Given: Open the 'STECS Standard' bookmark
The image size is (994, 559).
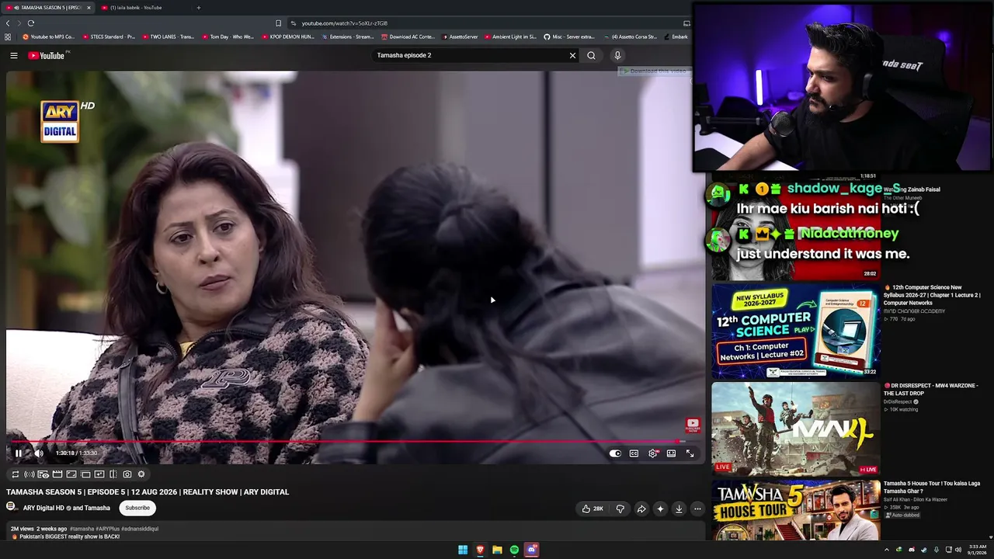Looking at the screenshot, I should point(109,36).
